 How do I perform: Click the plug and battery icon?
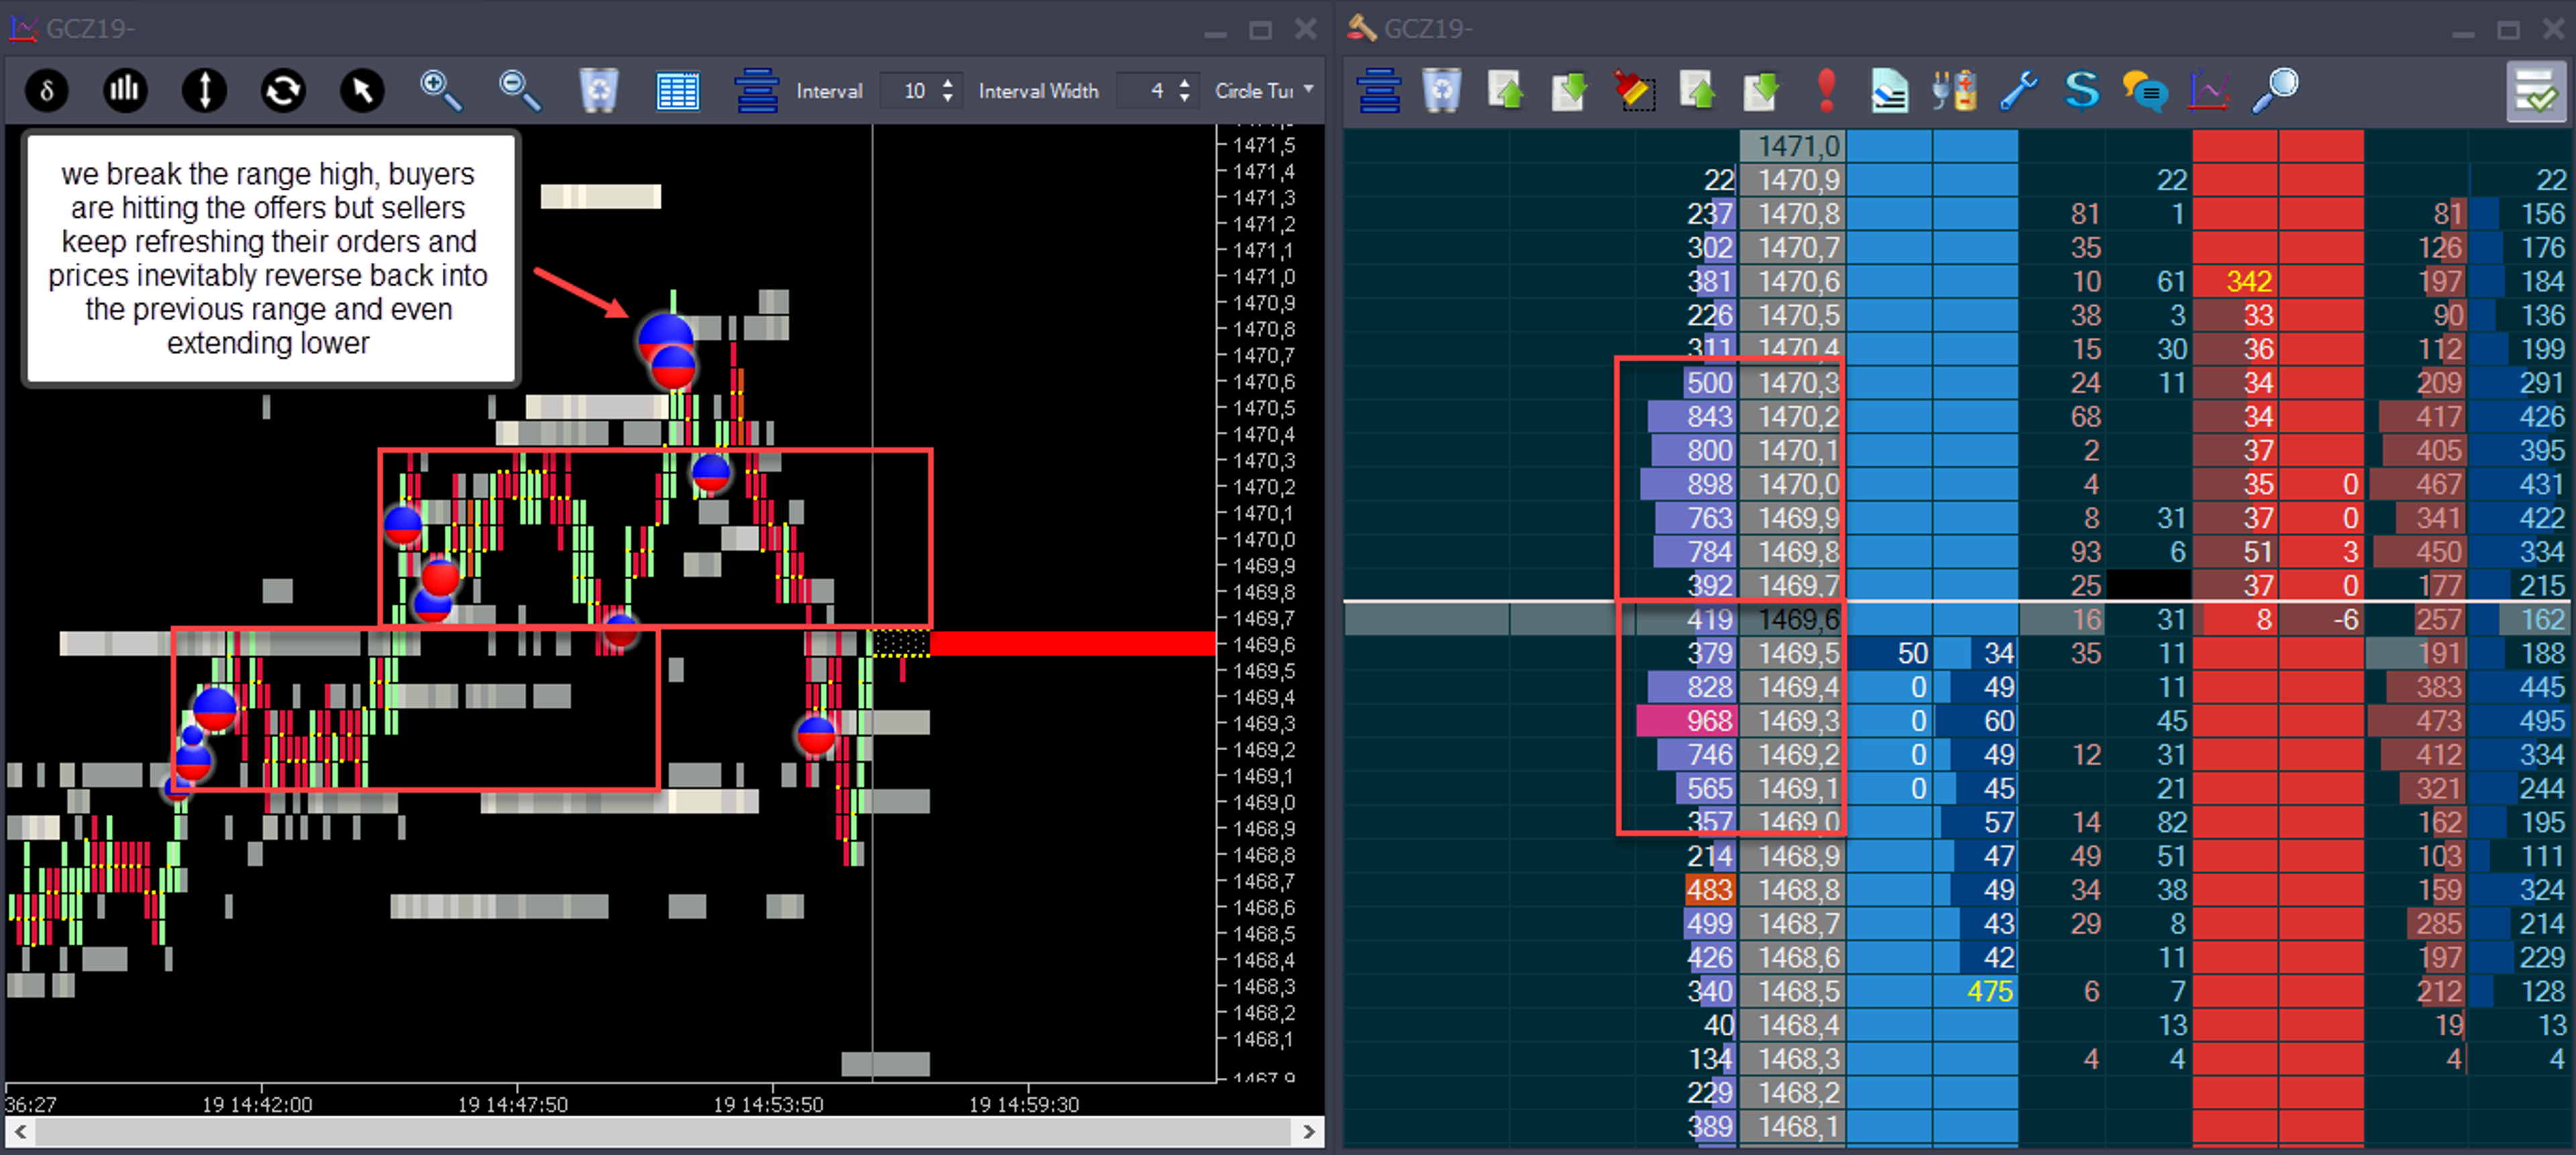(1954, 91)
